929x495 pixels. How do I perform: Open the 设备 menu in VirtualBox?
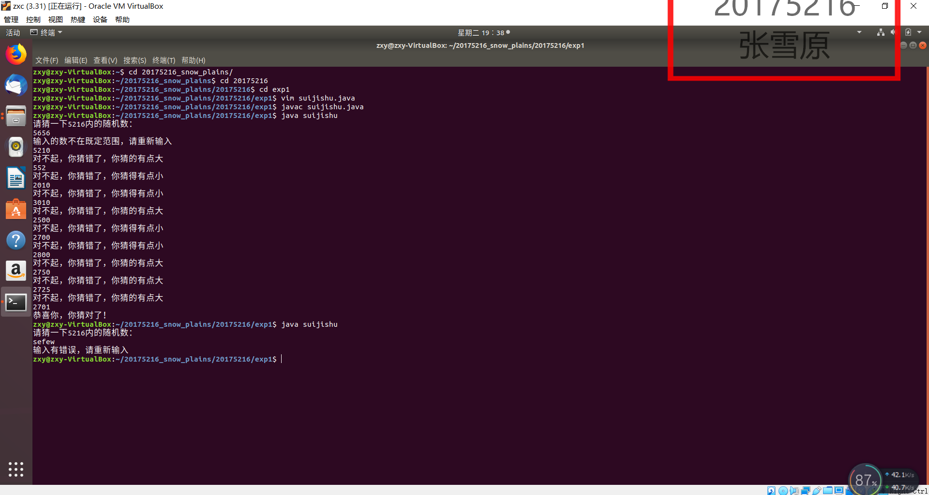(x=100, y=19)
